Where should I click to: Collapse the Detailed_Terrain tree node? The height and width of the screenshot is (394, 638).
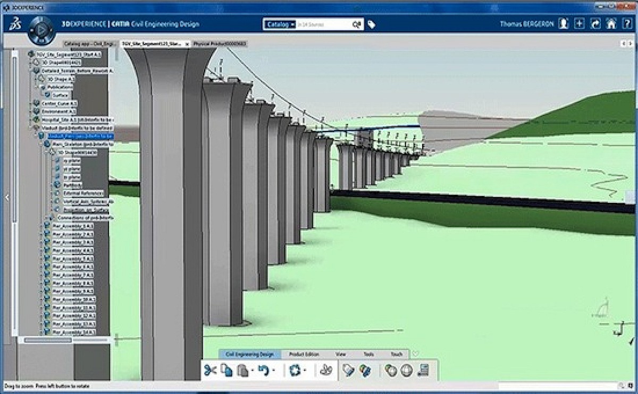click(x=31, y=70)
